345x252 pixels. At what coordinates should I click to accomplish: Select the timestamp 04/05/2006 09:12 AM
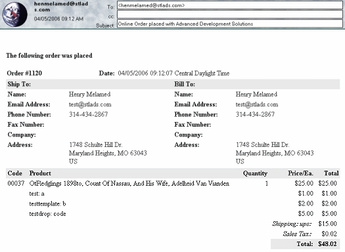(58, 19)
